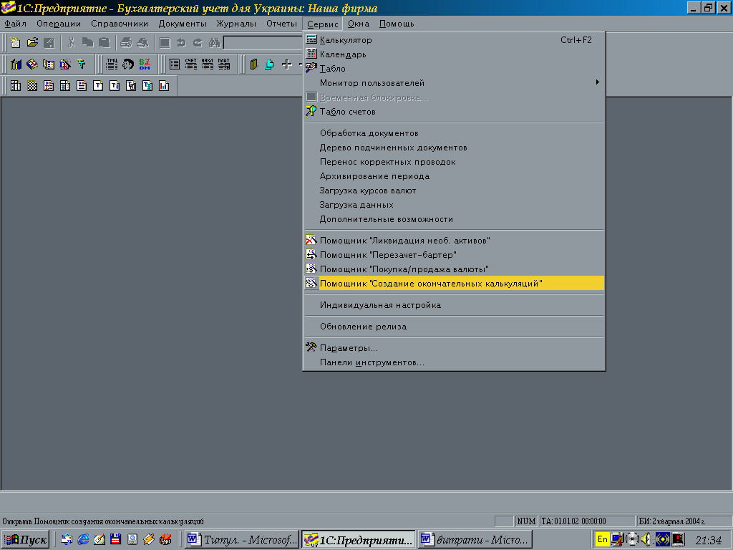Click the red-blue bar chart report icon
The height and width of the screenshot is (550, 733).
164,86
